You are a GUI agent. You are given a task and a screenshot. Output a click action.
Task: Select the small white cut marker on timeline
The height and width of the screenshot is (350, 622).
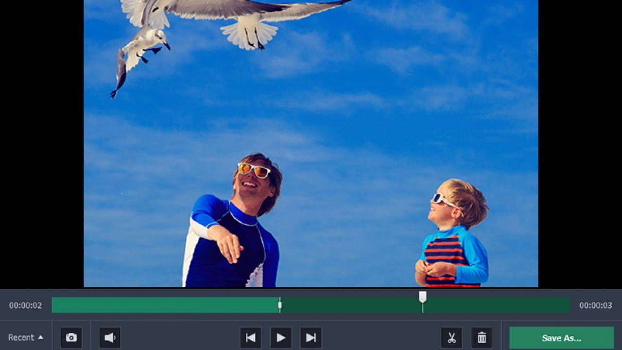[x=279, y=305]
